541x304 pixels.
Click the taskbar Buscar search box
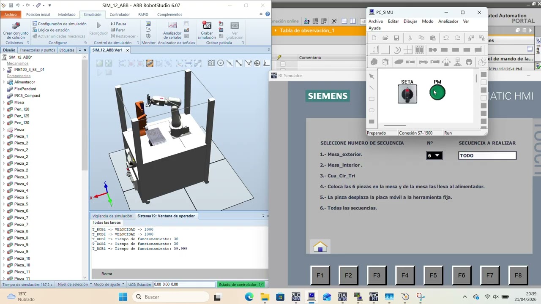click(x=172, y=297)
